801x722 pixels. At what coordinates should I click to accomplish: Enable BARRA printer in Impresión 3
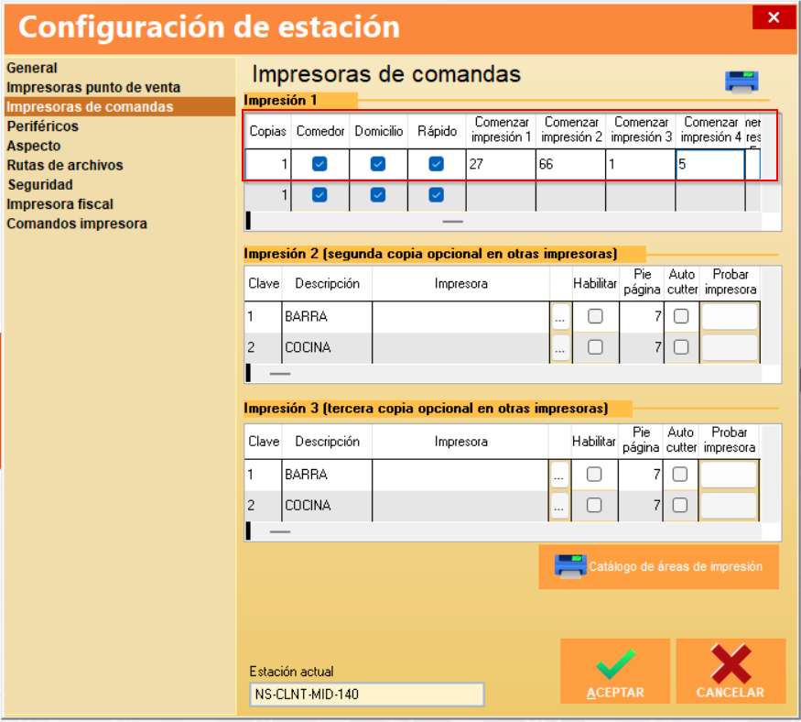pos(594,475)
